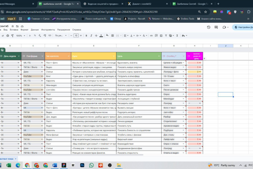The image size is (253, 169).
Task: Open the comments panel icon
Action: 216,27
